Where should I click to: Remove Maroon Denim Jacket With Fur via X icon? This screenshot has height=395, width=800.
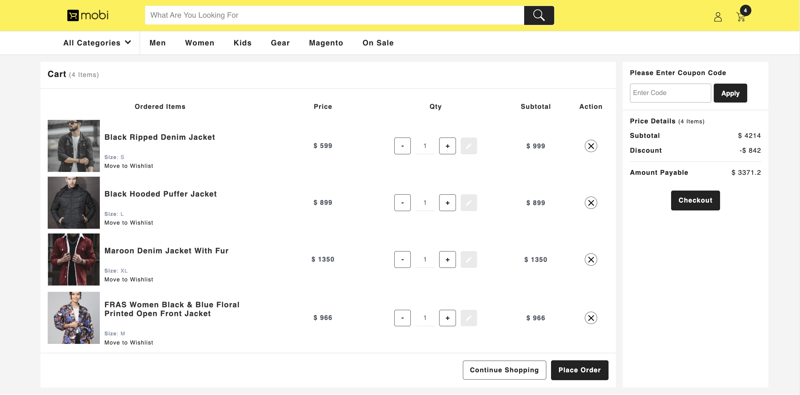[591, 259]
